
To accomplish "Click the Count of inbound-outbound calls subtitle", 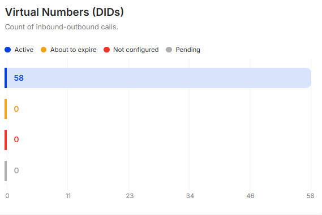I will click(x=62, y=27).
